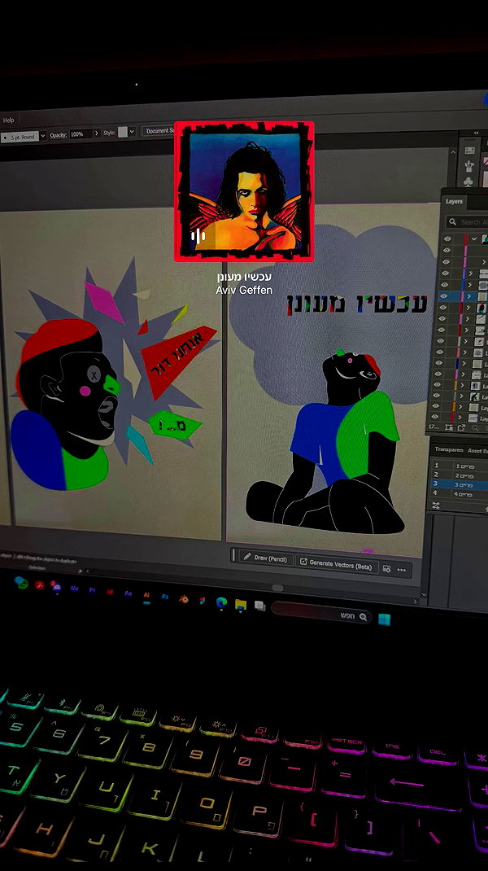Image resolution: width=488 pixels, height=871 pixels.
Task: Select the Layers panel tab
Action: coord(454,202)
